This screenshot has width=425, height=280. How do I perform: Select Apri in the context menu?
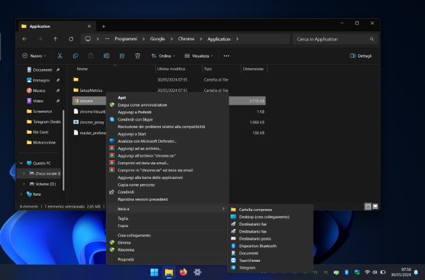point(121,98)
